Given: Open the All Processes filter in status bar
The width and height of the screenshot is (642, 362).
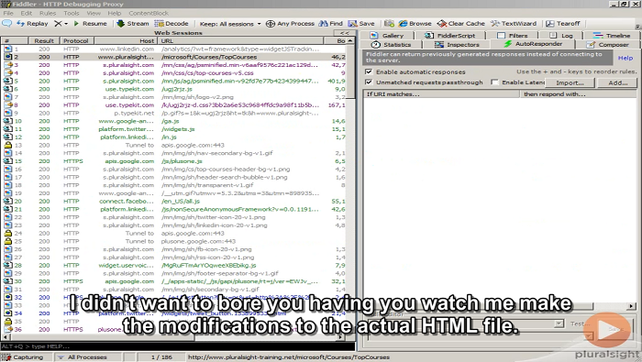Looking at the screenshot, I should click(83, 357).
